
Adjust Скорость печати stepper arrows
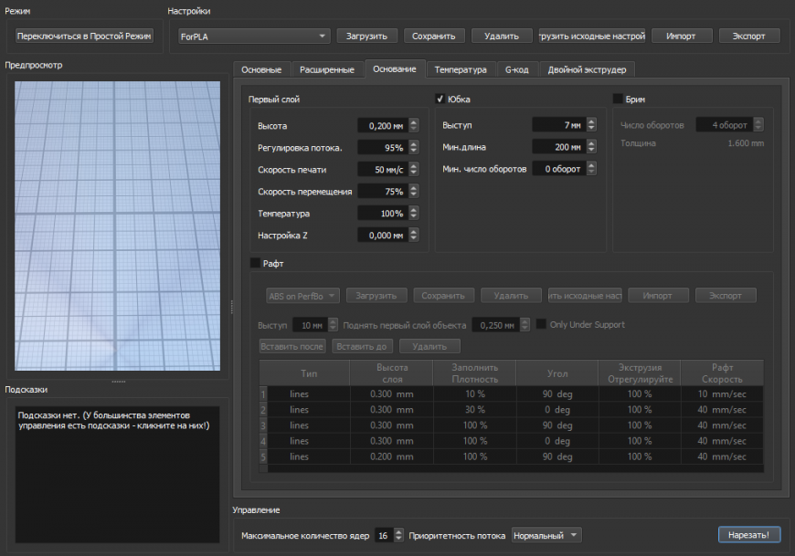tap(414, 169)
